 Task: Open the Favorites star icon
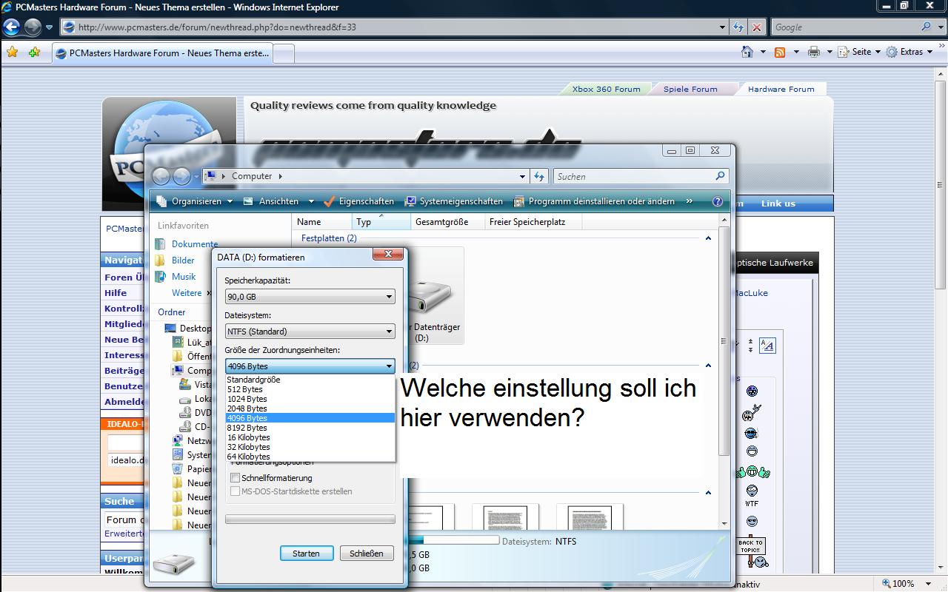point(12,53)
